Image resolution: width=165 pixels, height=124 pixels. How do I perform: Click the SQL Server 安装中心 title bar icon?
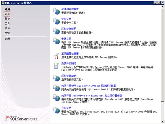(3, 3)
